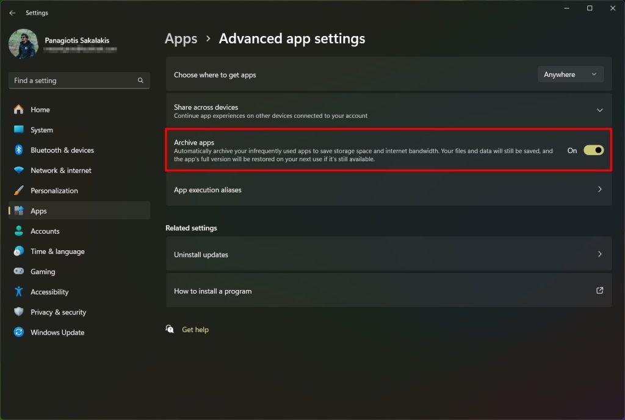Open Network & internet wifi icon
The height and width of the screenshot is (420, 625).
[x=19, y=170]
